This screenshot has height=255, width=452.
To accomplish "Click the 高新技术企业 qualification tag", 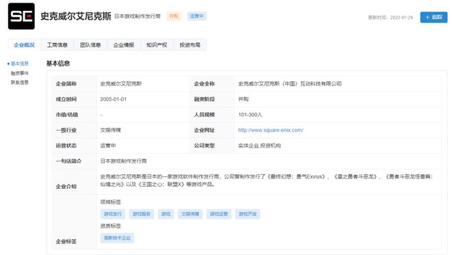I will click(x=117, y=238).
